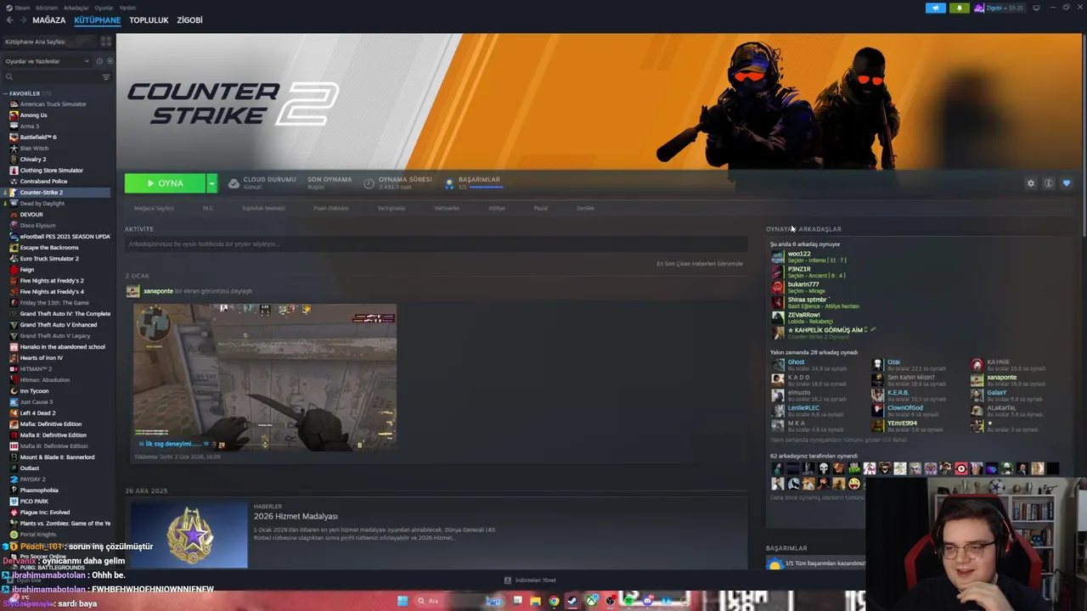
Task: Open the Arkadaşlar menu
Action: pyautogui.click(x=76, y=8)
